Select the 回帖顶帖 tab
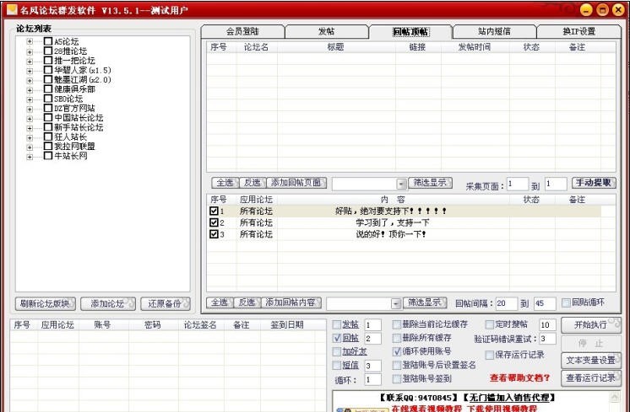This screenshot has width=630, height=412. tap(410, 31)
